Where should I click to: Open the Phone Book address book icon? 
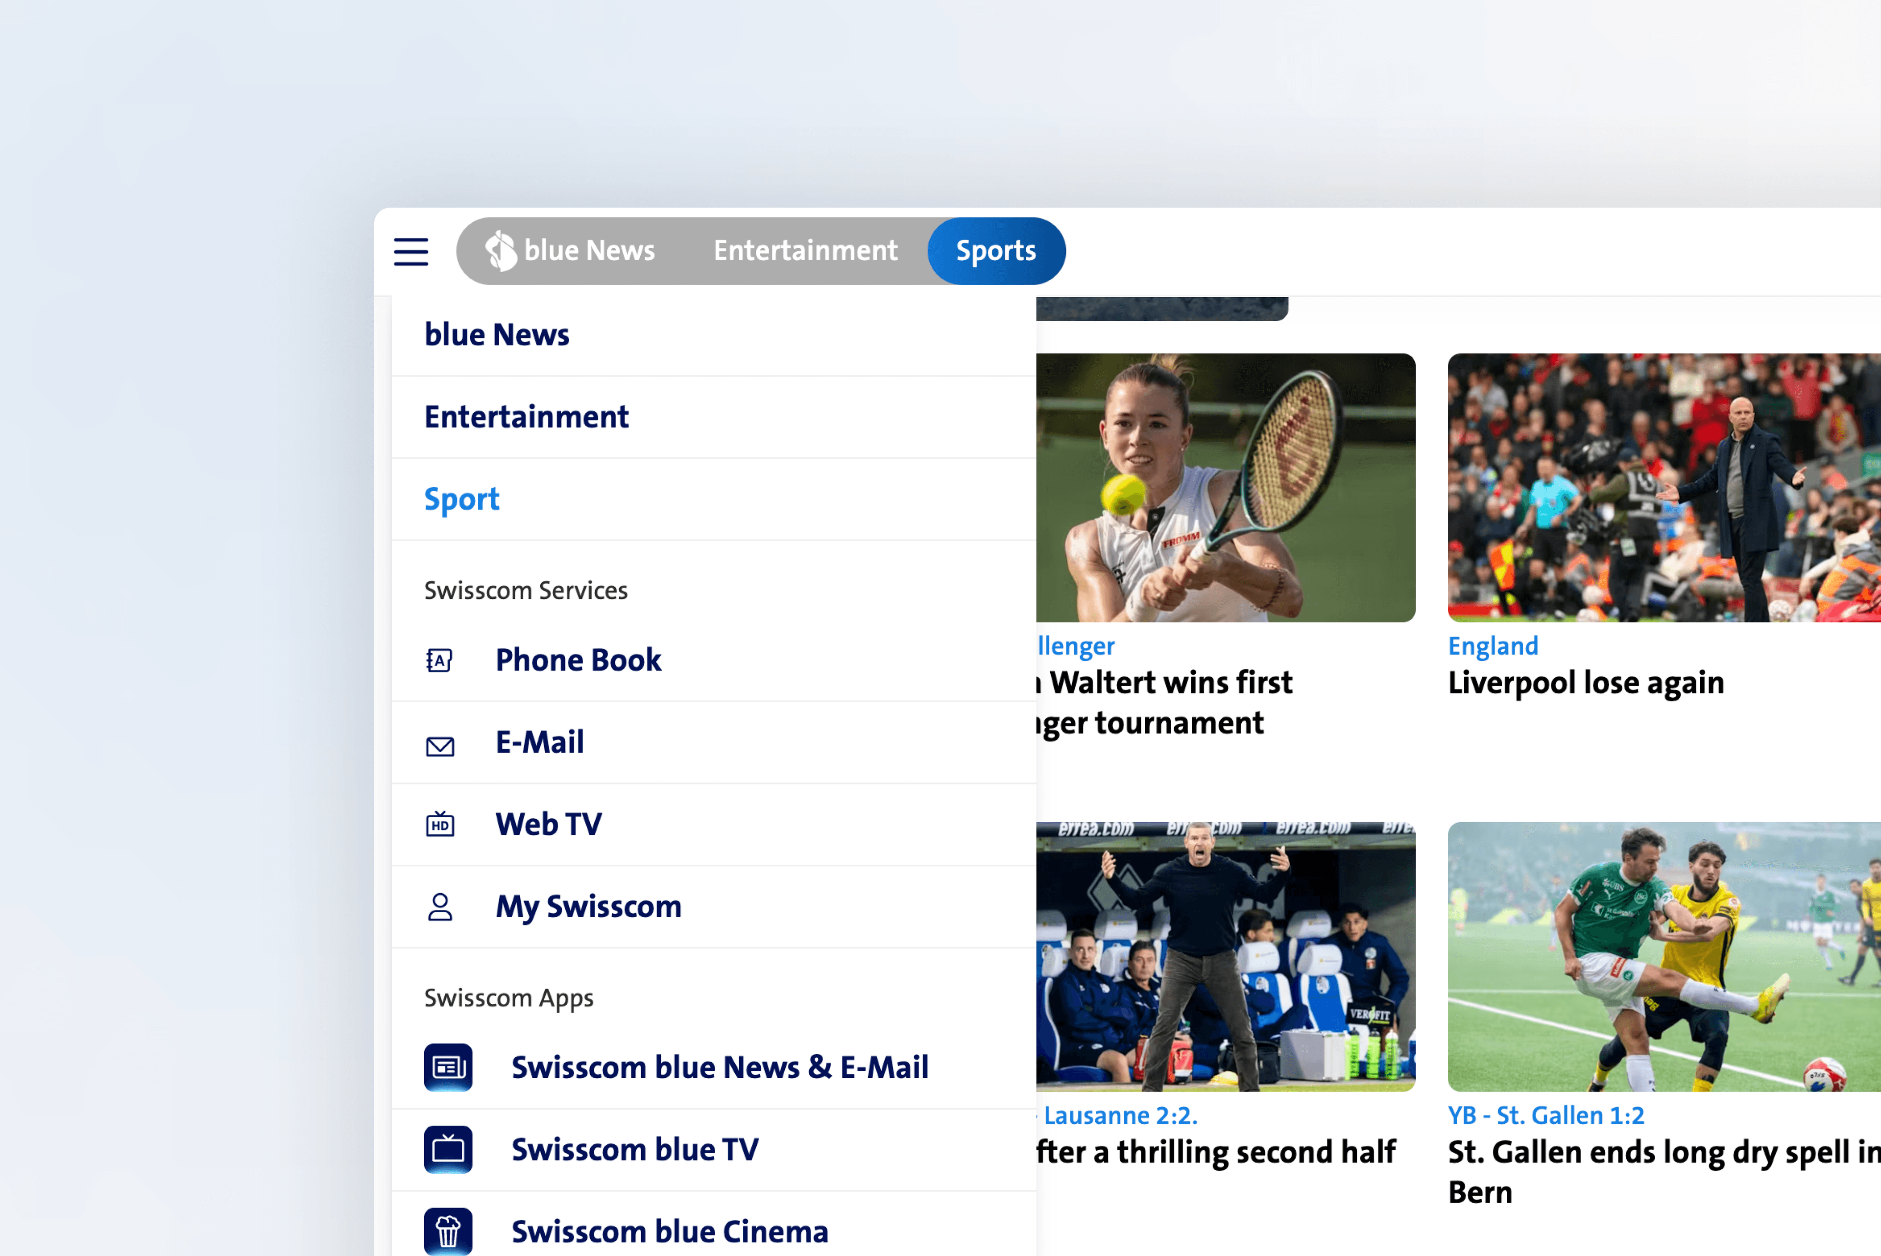coord(439,660)
